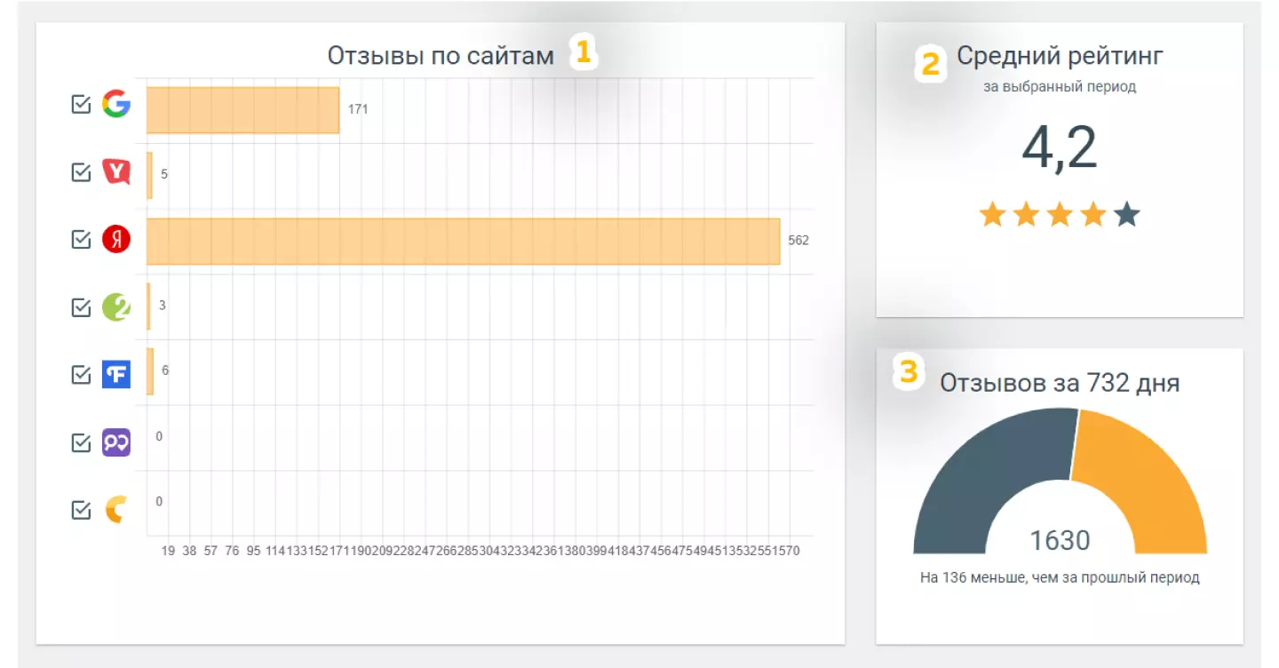This screenshot has width=1279, height=668.
Task: Click the orange crescent site logo
Action: pyautogui.click(x=115, y=509)
